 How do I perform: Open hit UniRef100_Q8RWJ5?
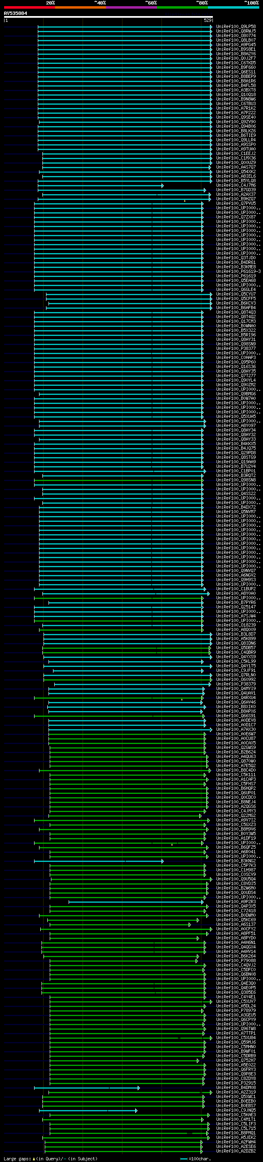point(236,31)
